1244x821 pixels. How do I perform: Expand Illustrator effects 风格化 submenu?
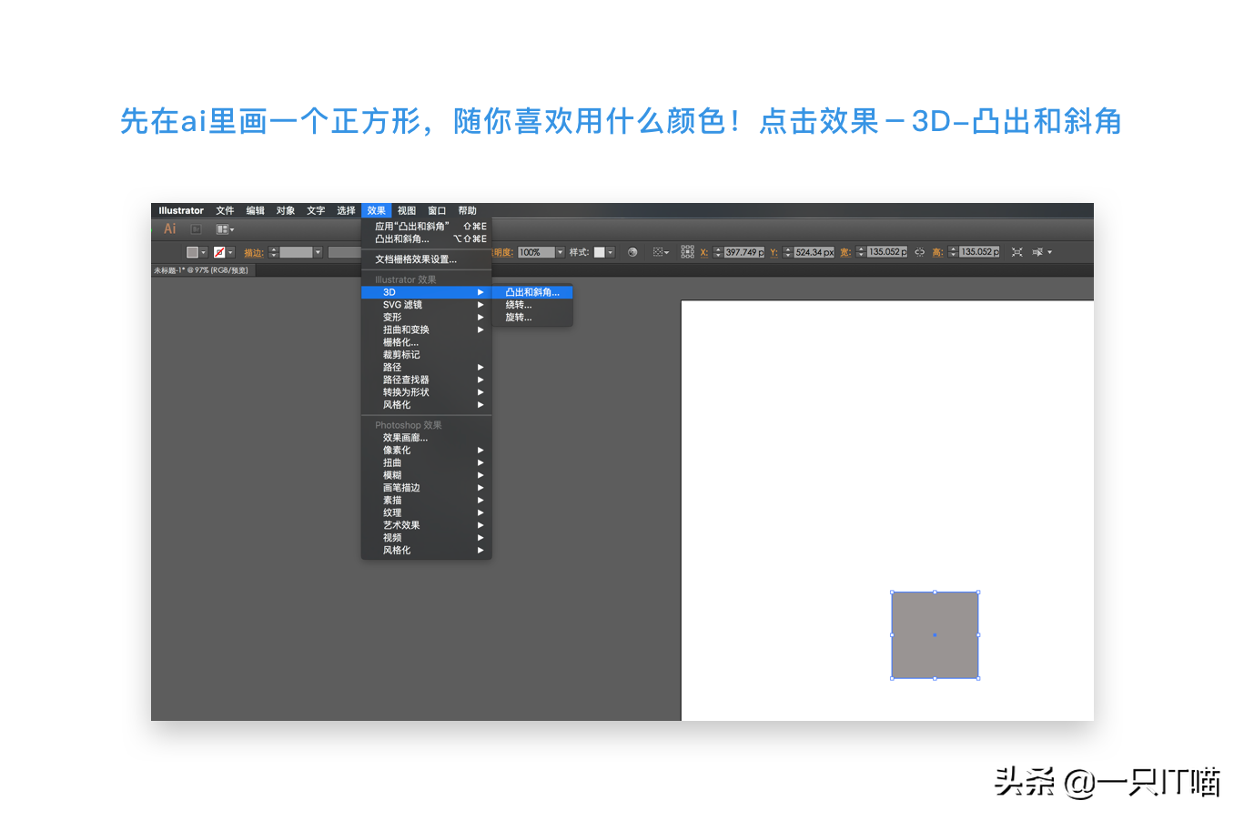point(427,405)
